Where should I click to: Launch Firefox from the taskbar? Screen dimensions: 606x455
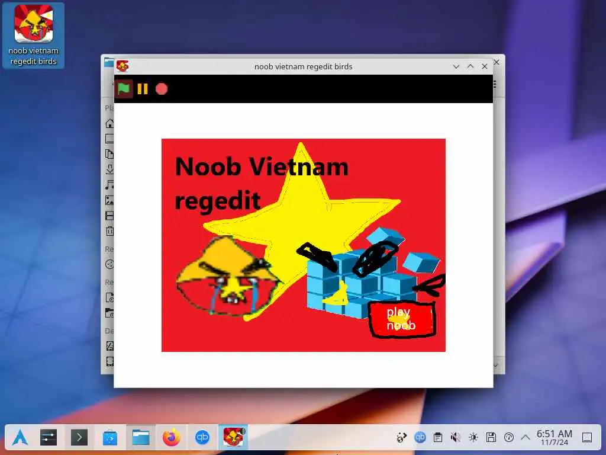coord(171,438)
